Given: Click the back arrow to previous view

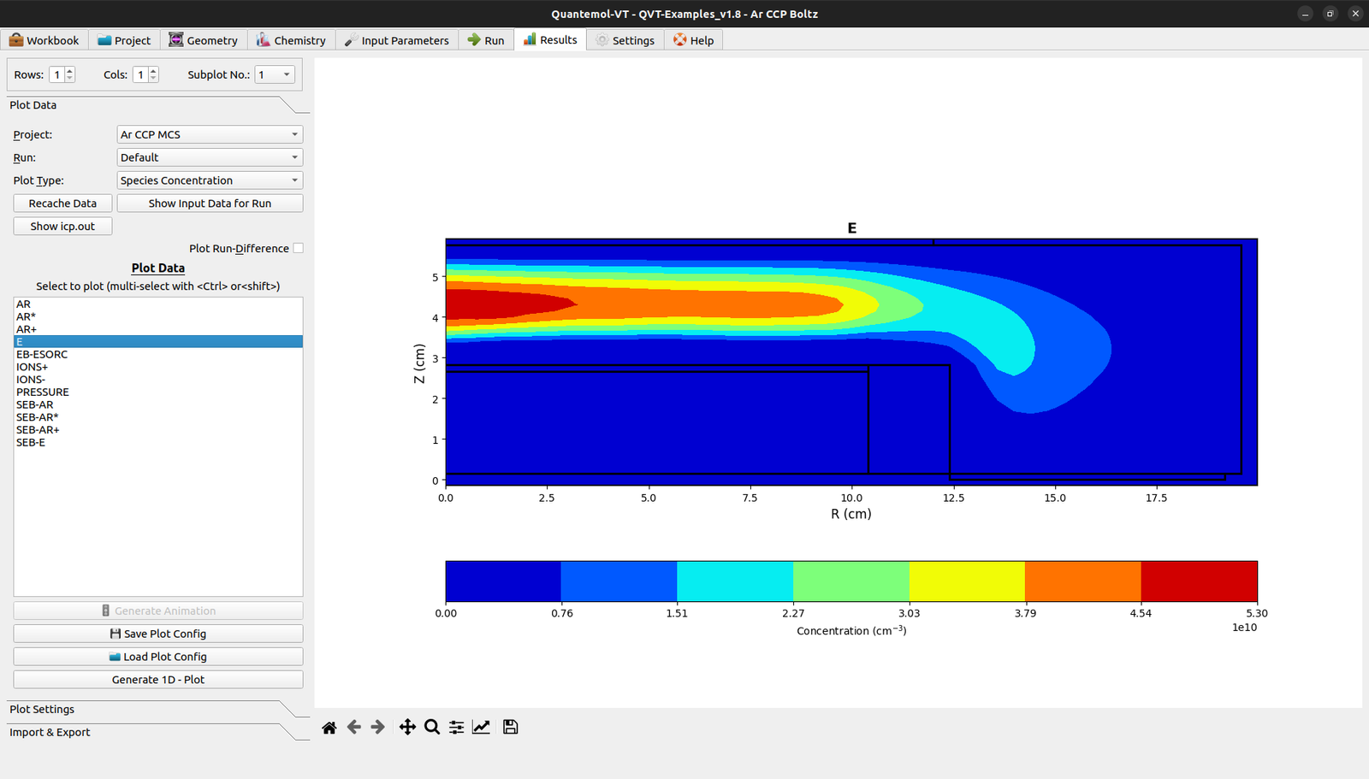Looking at the screenshot, I should [353, 728].
